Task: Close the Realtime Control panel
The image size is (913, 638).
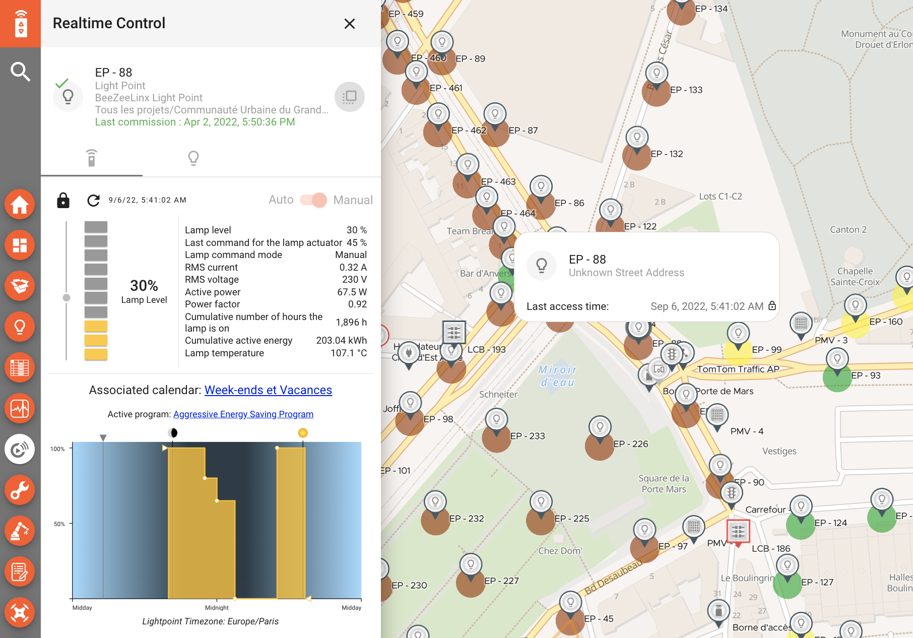Action: click(349, 24)
